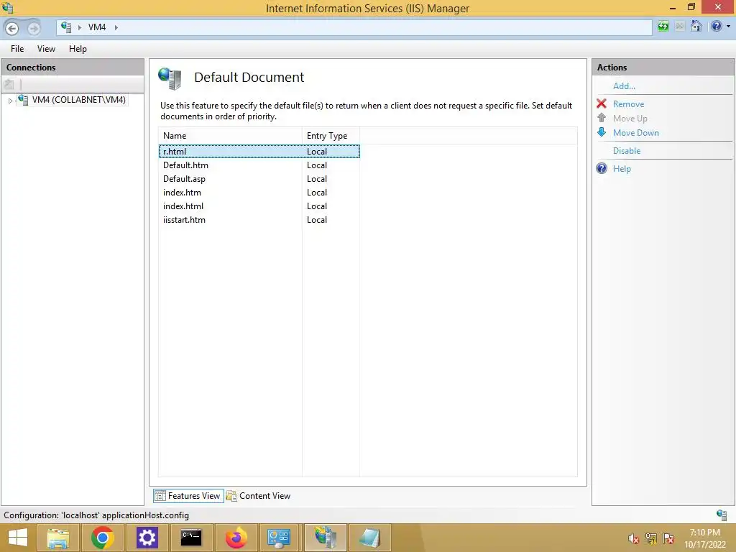Click the refresh page icon in toolbar
The image size is (736, 552).
point(663,27)
